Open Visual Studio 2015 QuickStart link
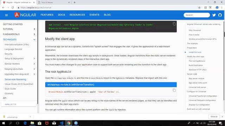Screen dimensions: 225x126 (x=19, y=84)
